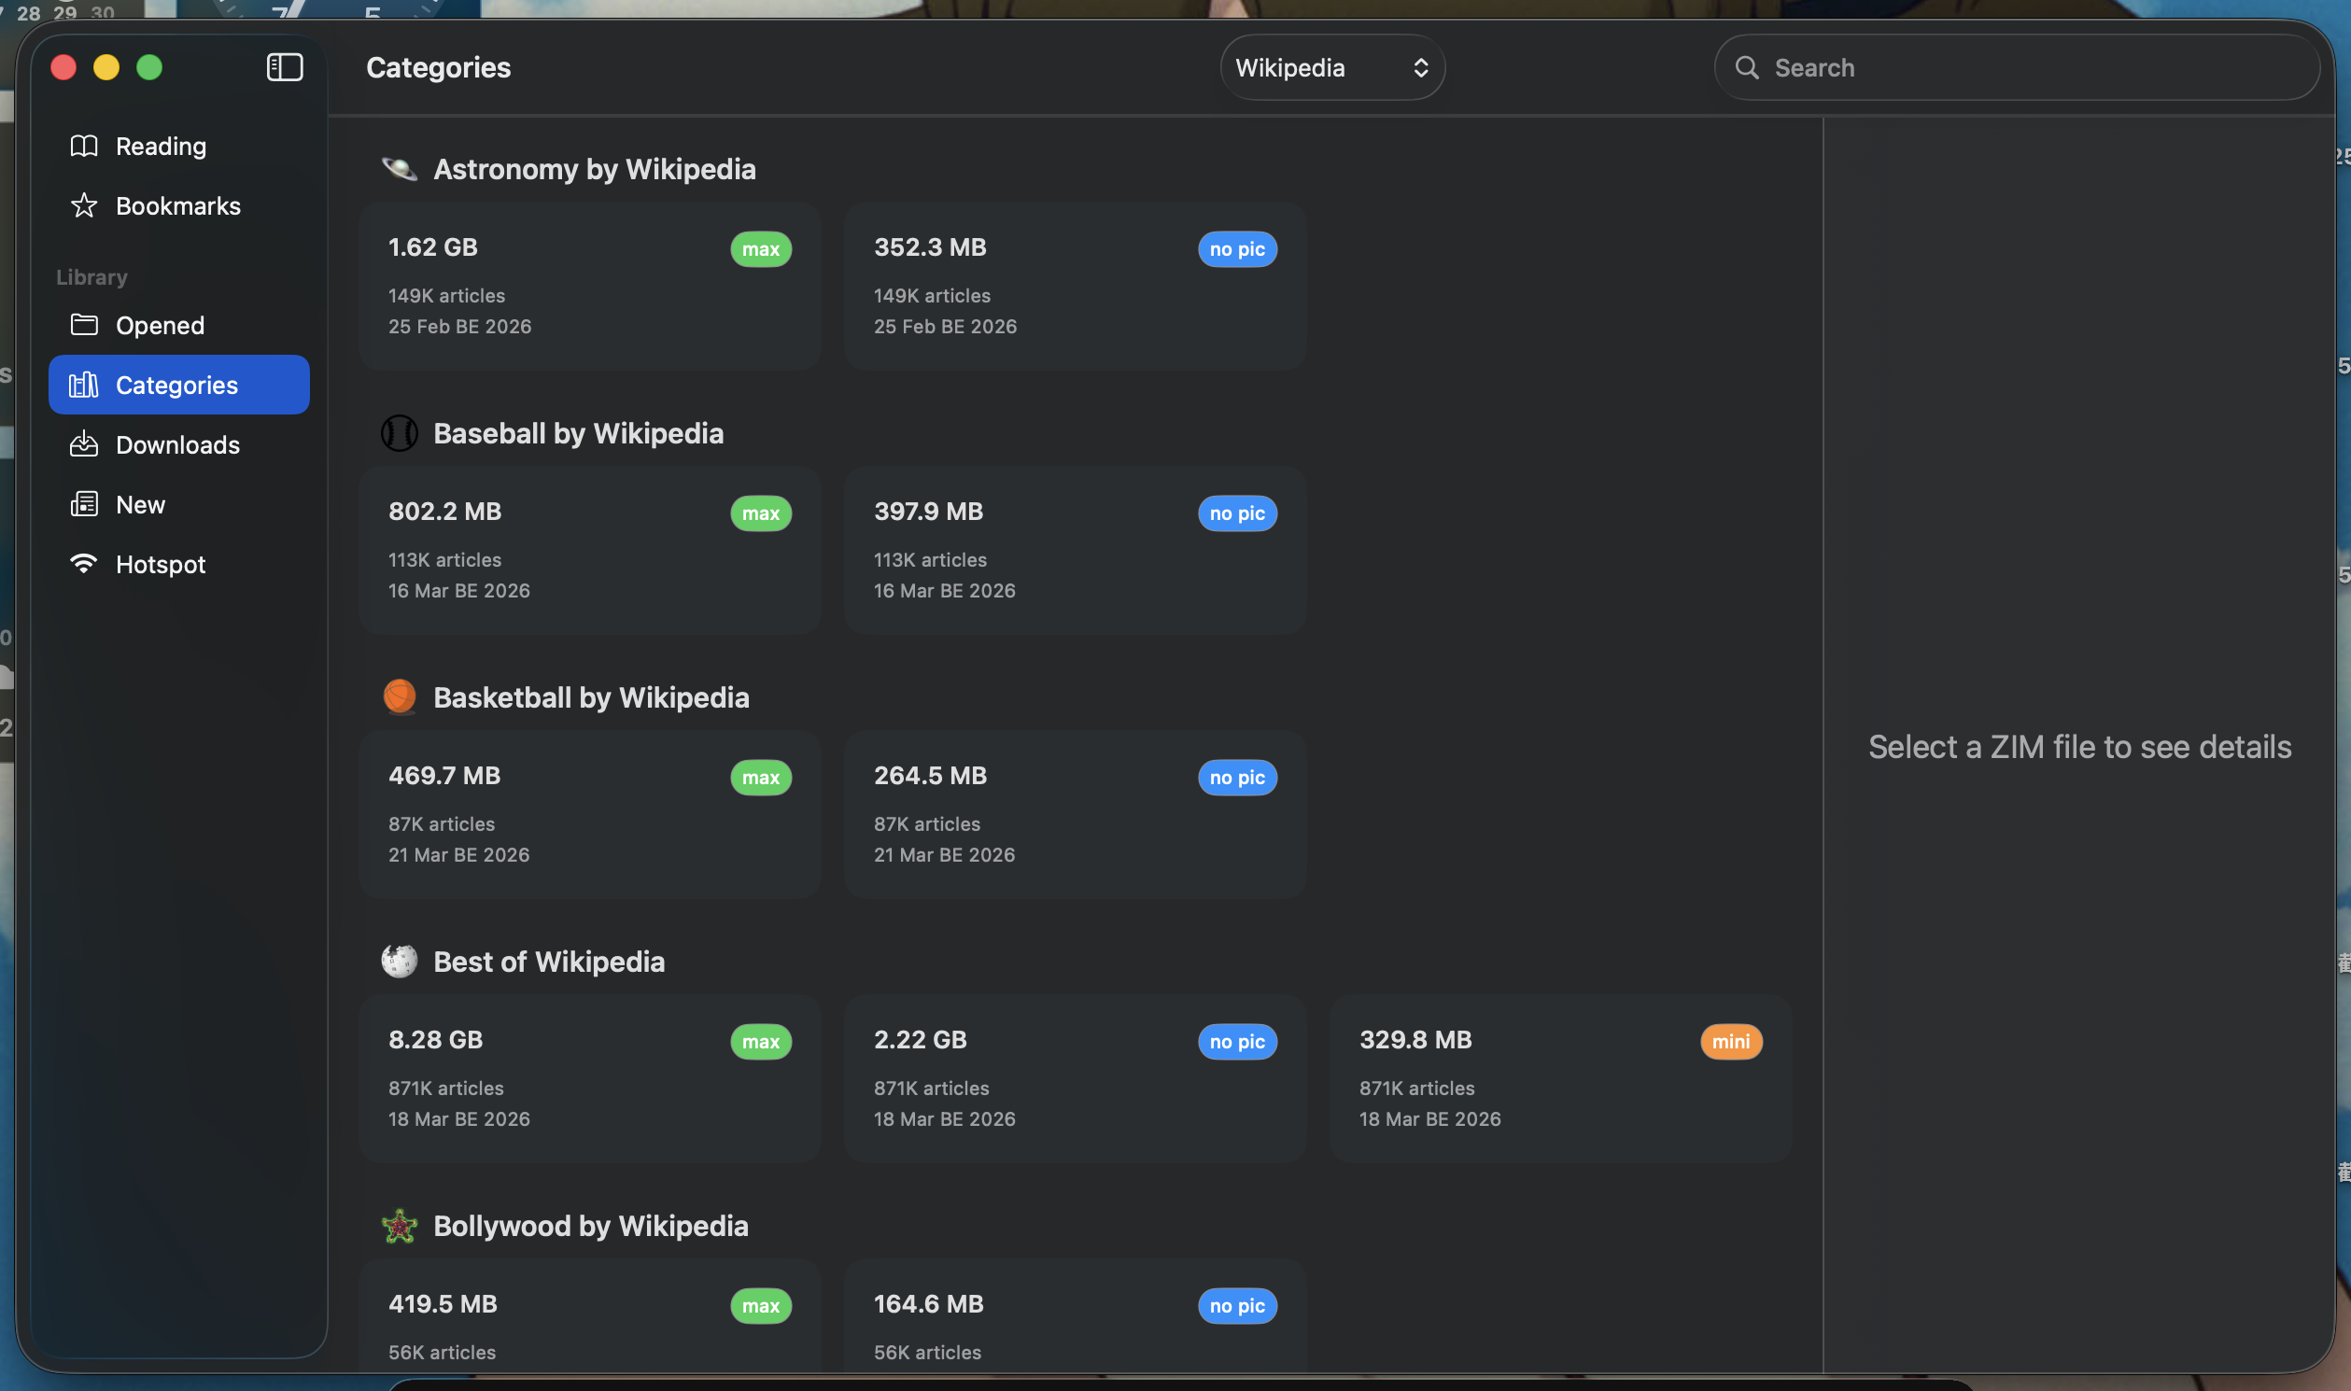Image resolution: width=2351 pixels, height=1391 pixels.
Task: Click the search magnifier icon
Action: coord(1746,67)
